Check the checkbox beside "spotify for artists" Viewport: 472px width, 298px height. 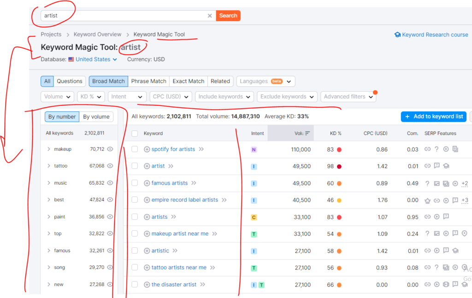point(134,149)
